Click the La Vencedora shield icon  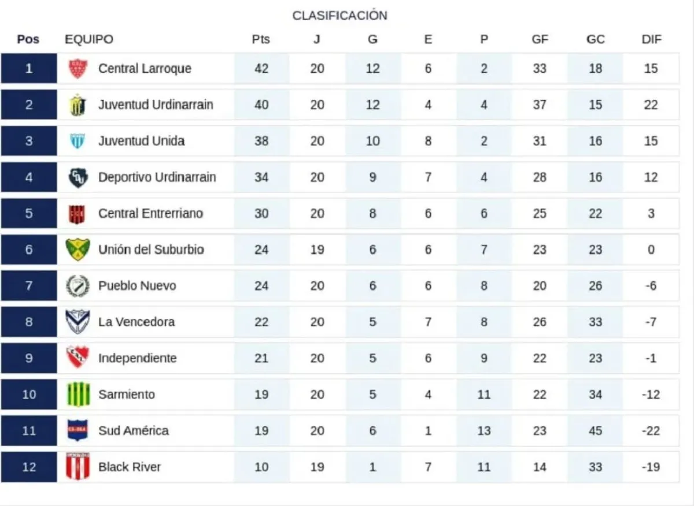coord(77,322)
